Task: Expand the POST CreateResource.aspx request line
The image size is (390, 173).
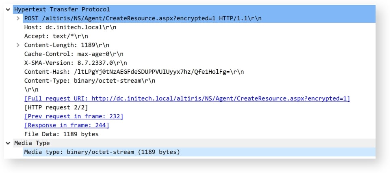Action: (x=18, y=18)
